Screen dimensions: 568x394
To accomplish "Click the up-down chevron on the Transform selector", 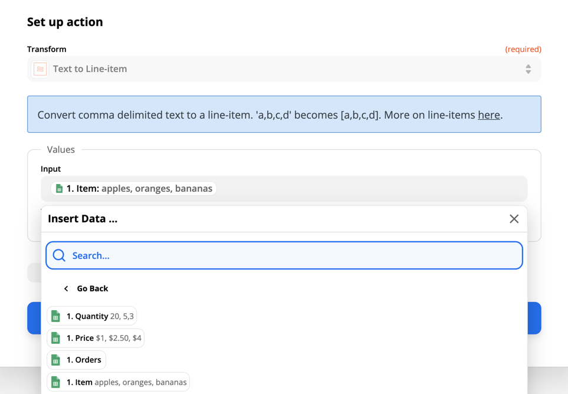I will (x=528, y=69).
